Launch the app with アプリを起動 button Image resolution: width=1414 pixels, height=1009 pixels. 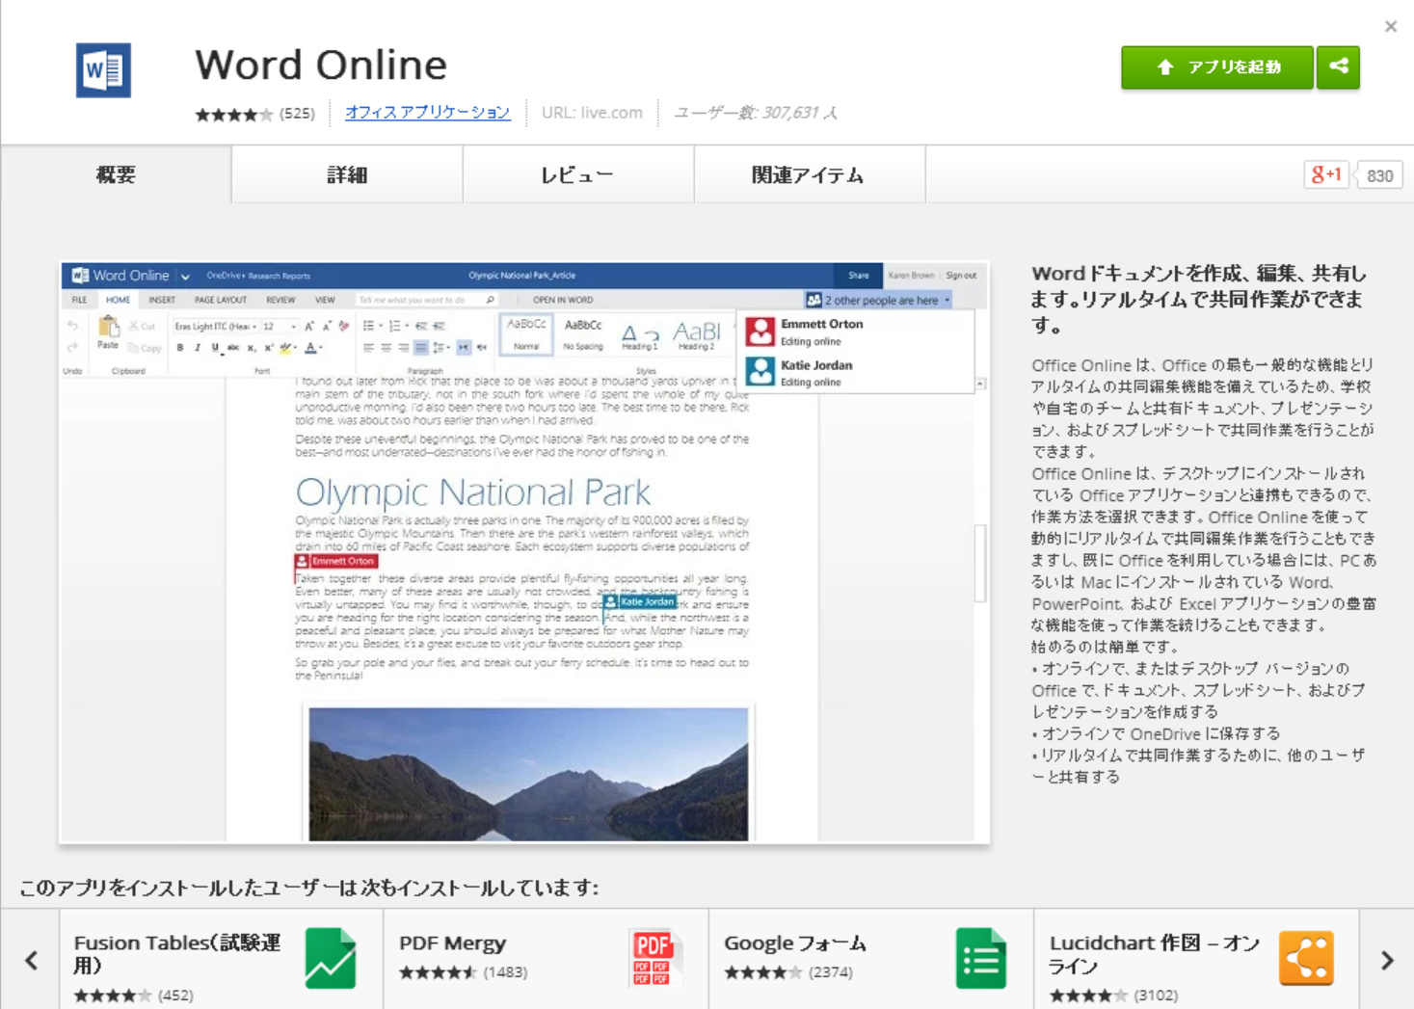coord(1216,66)
